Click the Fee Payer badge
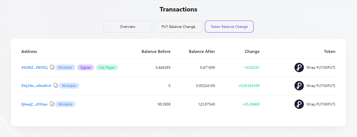This screenshot has width=357, height=137. 107,68
